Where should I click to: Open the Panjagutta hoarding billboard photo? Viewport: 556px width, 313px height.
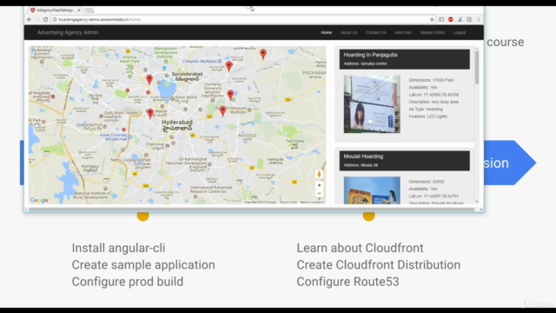pos(372,104)
